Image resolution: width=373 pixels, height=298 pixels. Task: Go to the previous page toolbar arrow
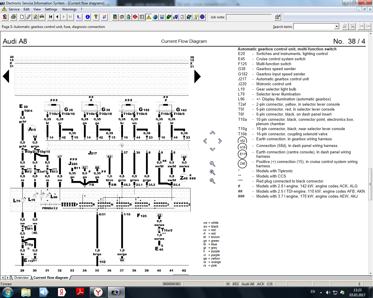click(x=57, y=17)
